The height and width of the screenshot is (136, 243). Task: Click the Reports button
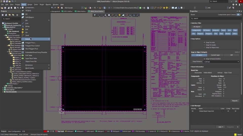[235, 101]
